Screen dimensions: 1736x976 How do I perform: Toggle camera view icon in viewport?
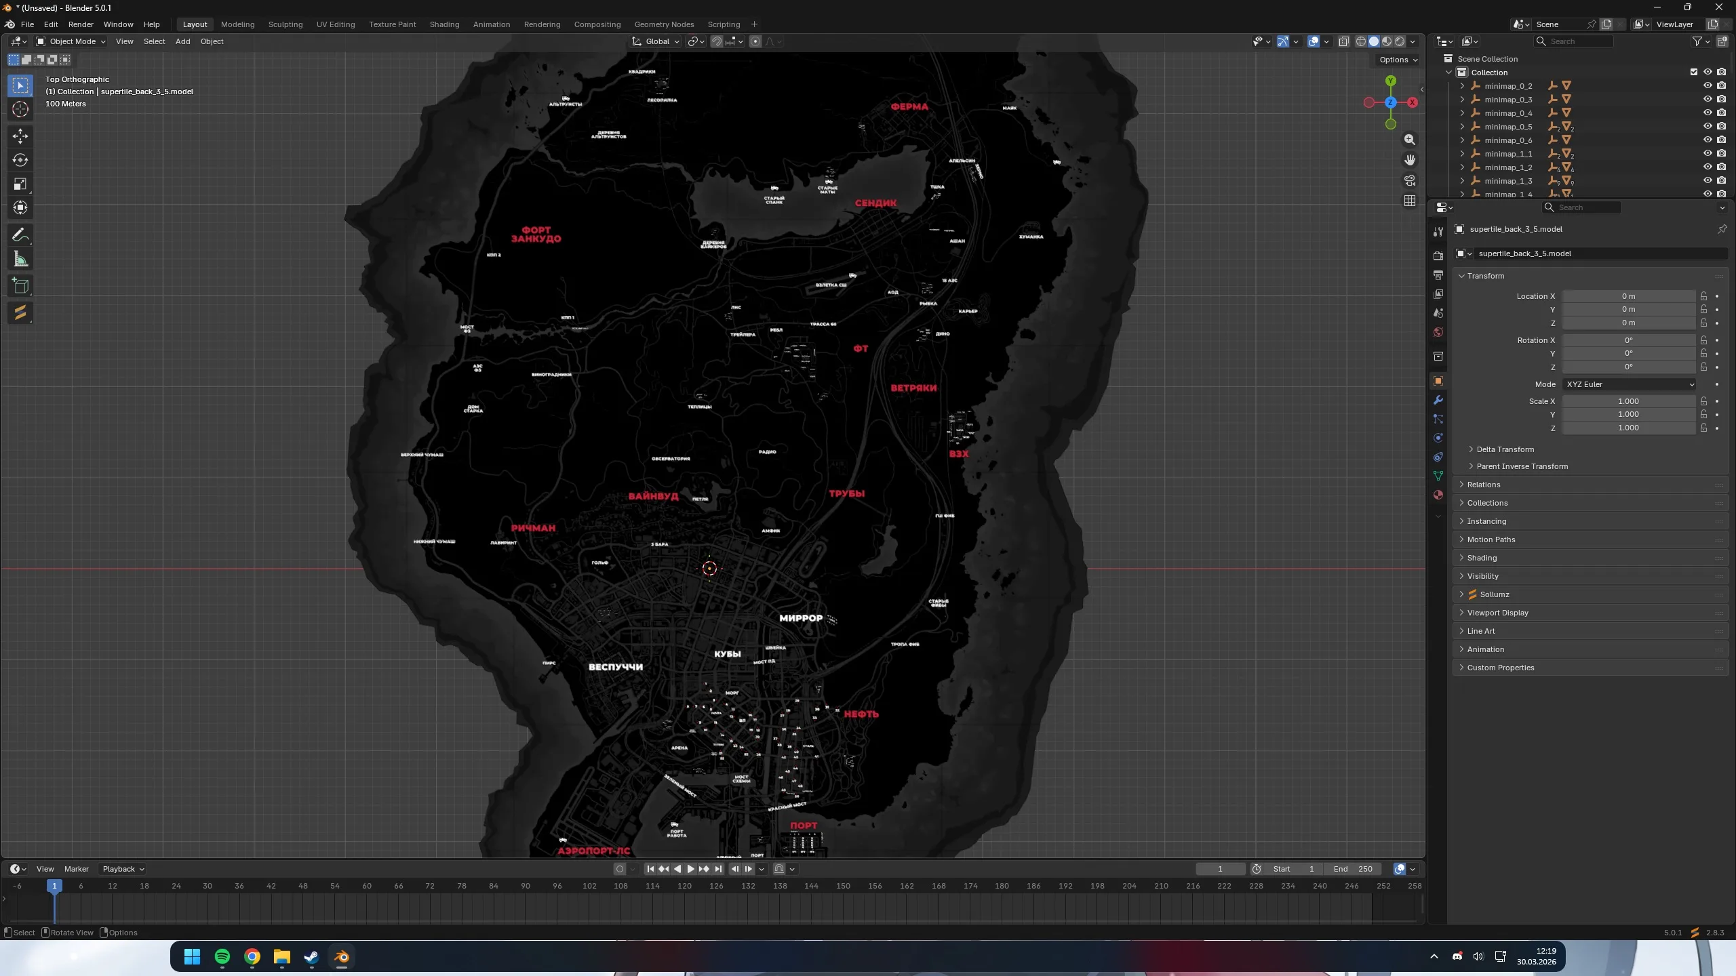1410,180
